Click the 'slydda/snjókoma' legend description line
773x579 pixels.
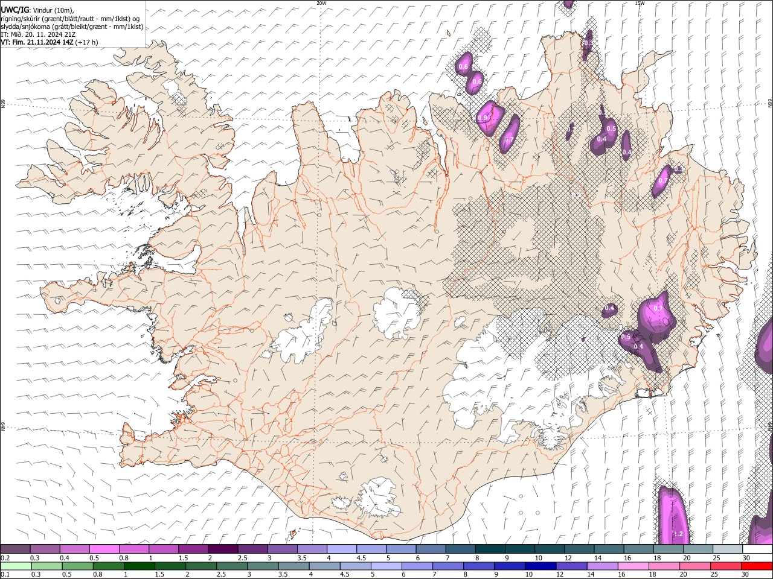72,27
